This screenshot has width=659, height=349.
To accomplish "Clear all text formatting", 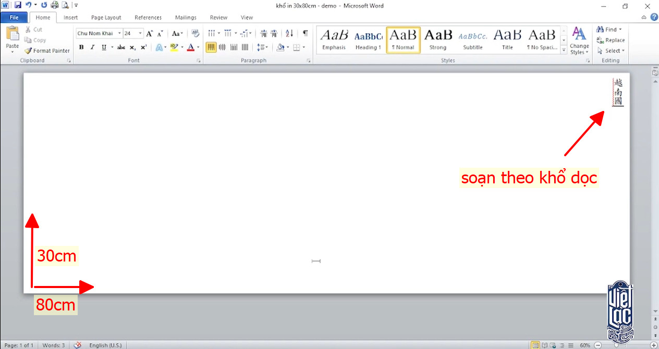I will click(196, 33).
